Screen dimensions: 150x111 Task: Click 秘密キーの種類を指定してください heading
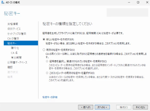(x=67, y=24)
